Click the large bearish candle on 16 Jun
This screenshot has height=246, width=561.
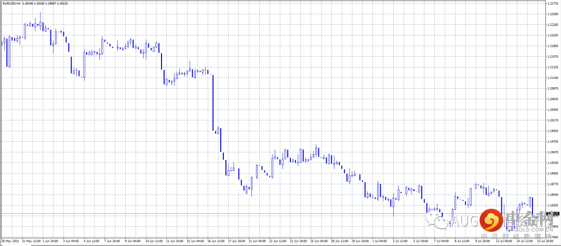213,103
